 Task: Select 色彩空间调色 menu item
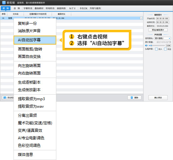click(35, 146)
